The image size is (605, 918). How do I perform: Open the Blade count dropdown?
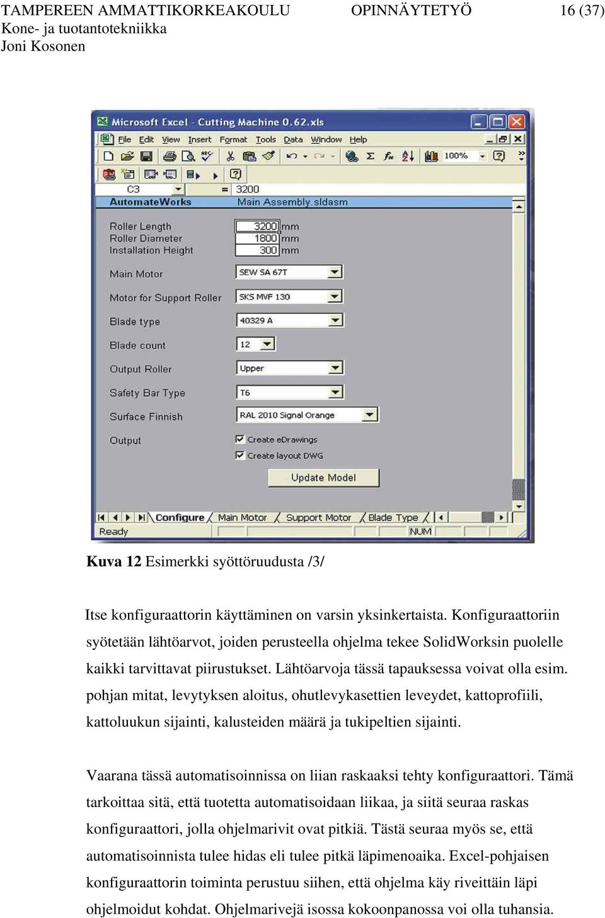coord(268,344)
